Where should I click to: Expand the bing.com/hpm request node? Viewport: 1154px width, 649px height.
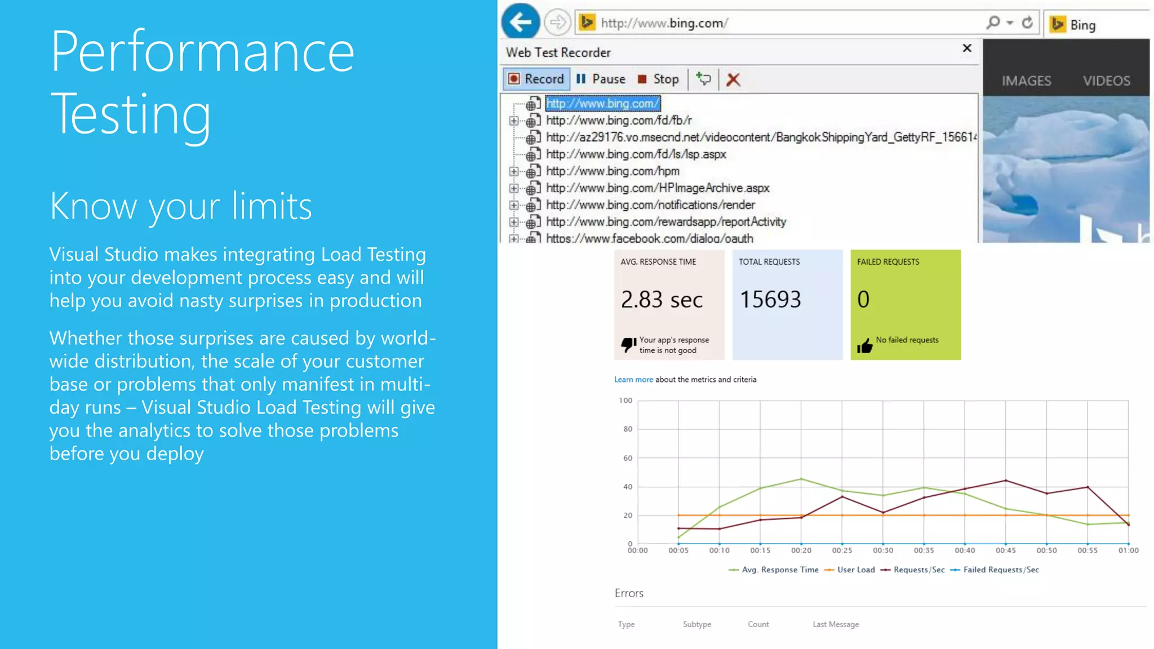pos(513,171)
